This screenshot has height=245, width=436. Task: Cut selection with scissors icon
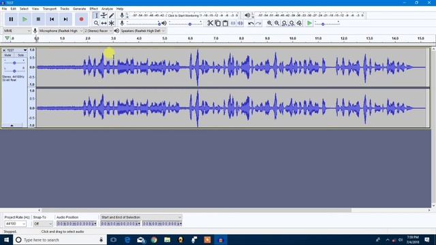211,23
